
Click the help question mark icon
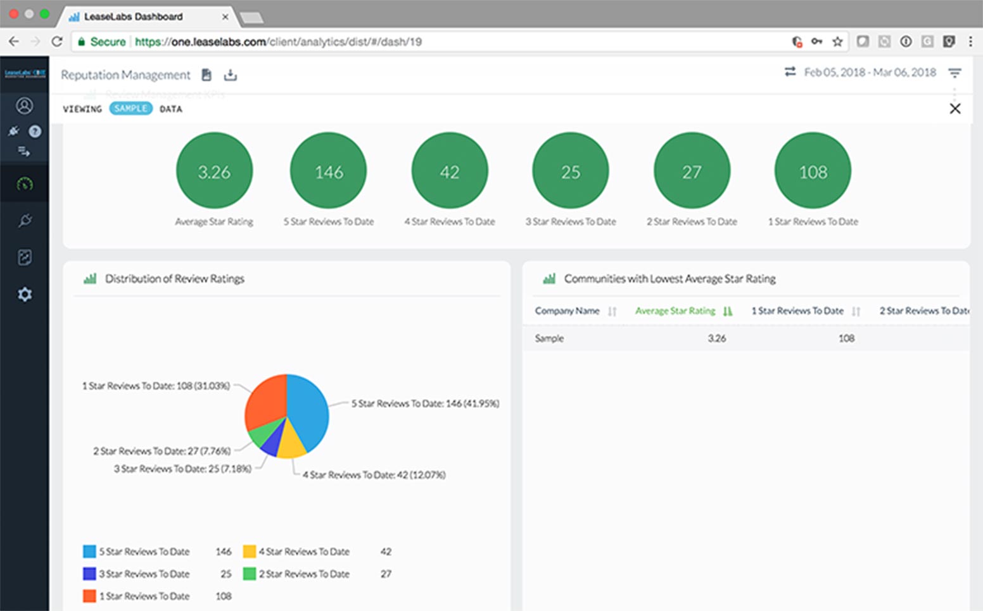click(35, 132)
